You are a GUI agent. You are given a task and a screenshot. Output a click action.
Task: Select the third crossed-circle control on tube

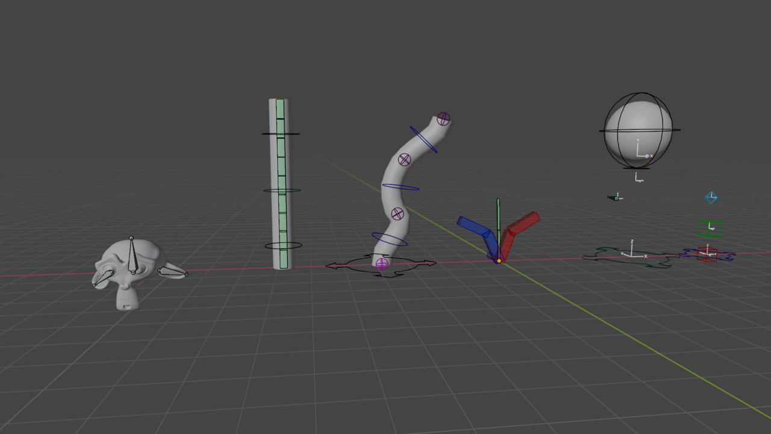pos(397,213)
